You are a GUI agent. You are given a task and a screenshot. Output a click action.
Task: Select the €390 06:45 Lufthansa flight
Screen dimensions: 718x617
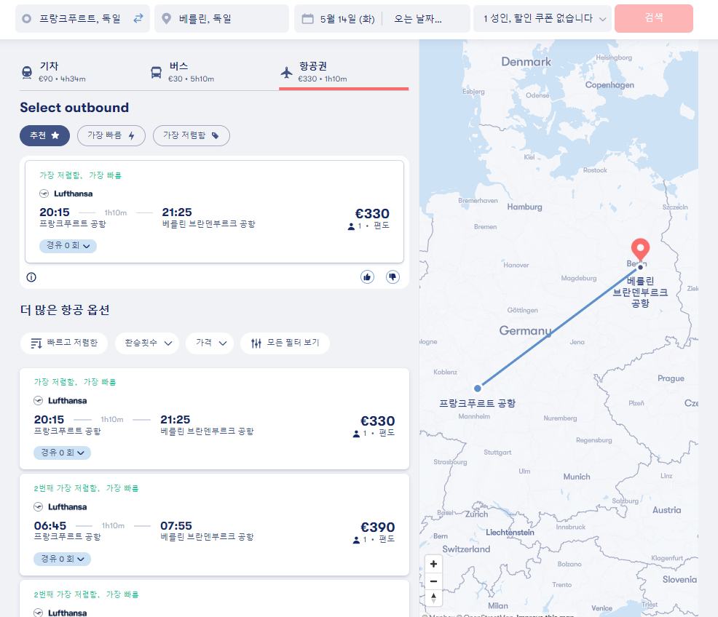click(x=214, y=525)
